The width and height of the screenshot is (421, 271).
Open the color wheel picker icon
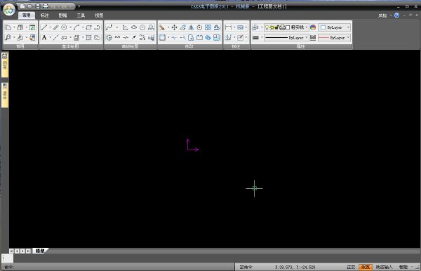(313, 27)
